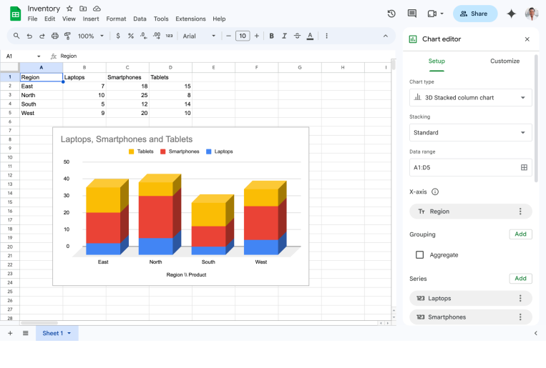This screenshot has height=368, width=546.
Task: Open the File menu
Action: pyautogui.click(x=32, y=19)
